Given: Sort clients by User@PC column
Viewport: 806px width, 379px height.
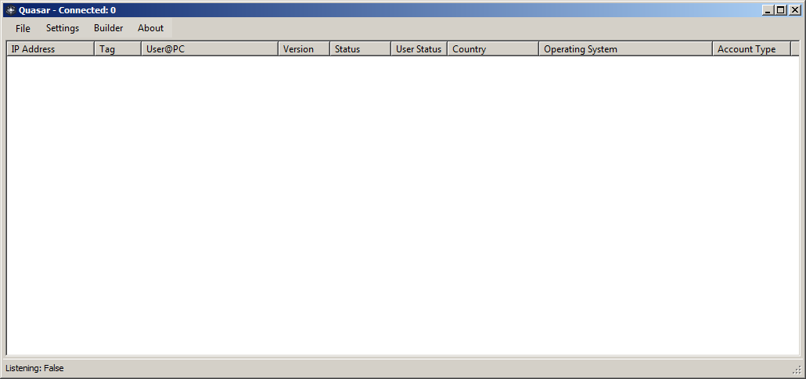Looking at the screenshot, I should pyautogui.click(x=209, y=49).
